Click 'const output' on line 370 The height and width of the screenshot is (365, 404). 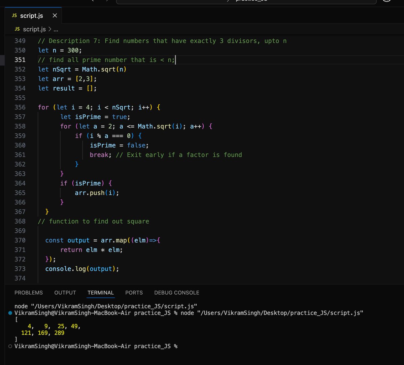(x=67, y=240)
